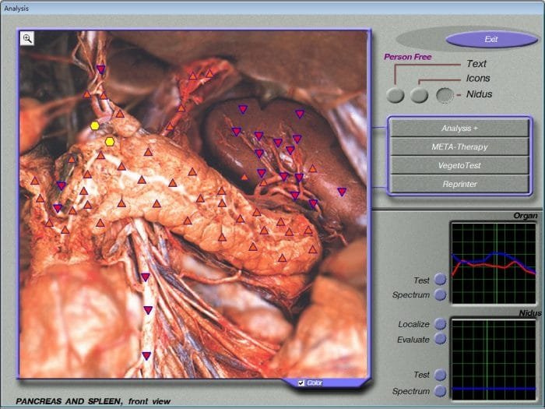Click the Organ graph display
This screenshot has width=545, height=409.
pyautogui.click(x=494, y=263)
